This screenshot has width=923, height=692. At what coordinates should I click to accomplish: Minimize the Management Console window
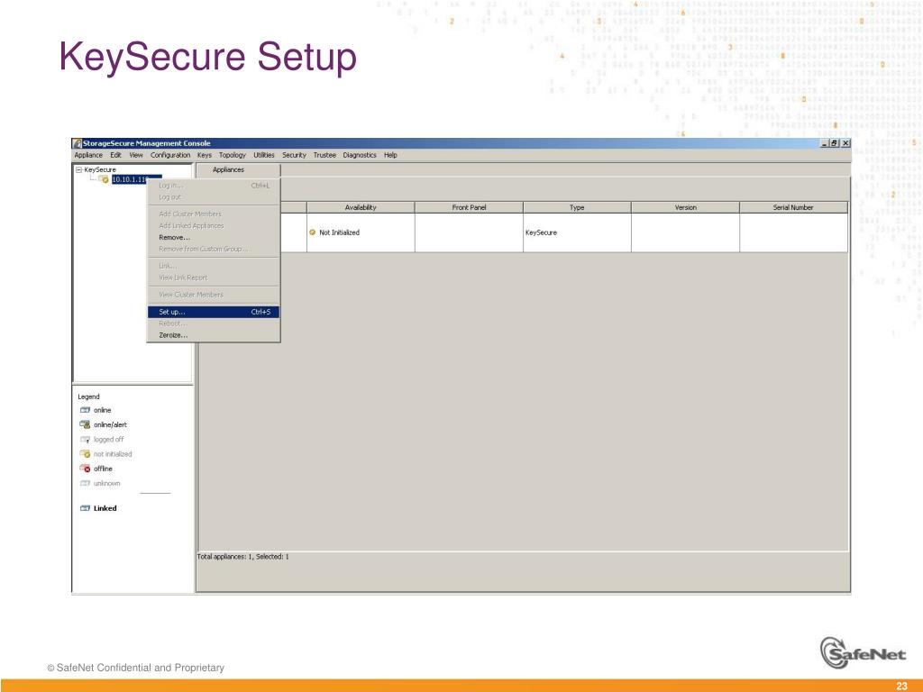pos(825,143)
